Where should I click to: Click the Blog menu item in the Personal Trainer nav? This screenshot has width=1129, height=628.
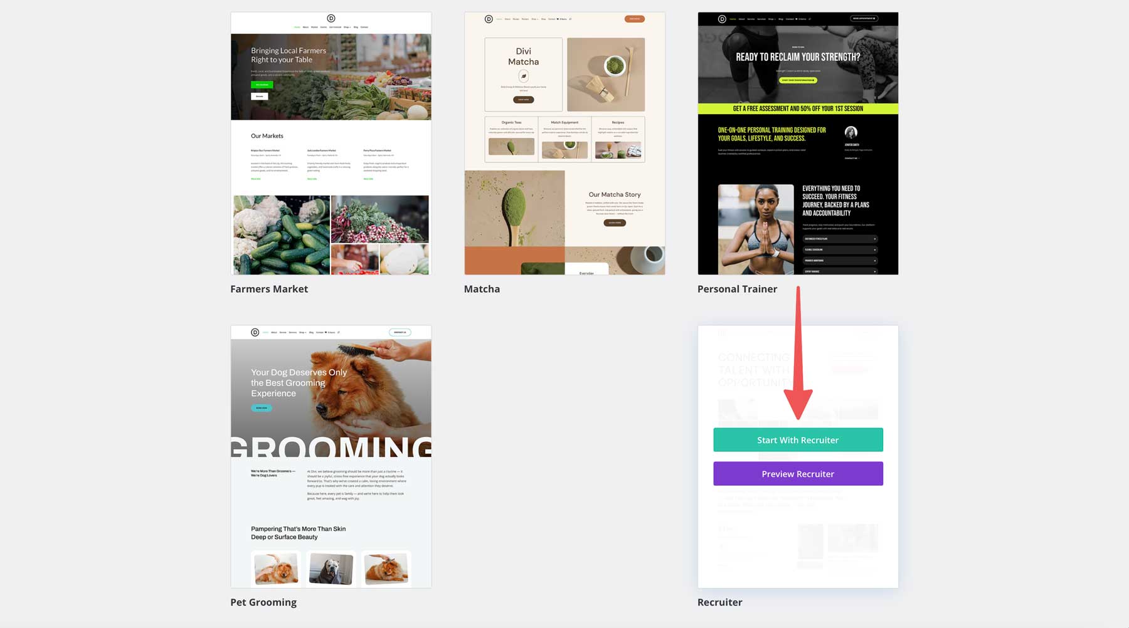coord(781,19)
